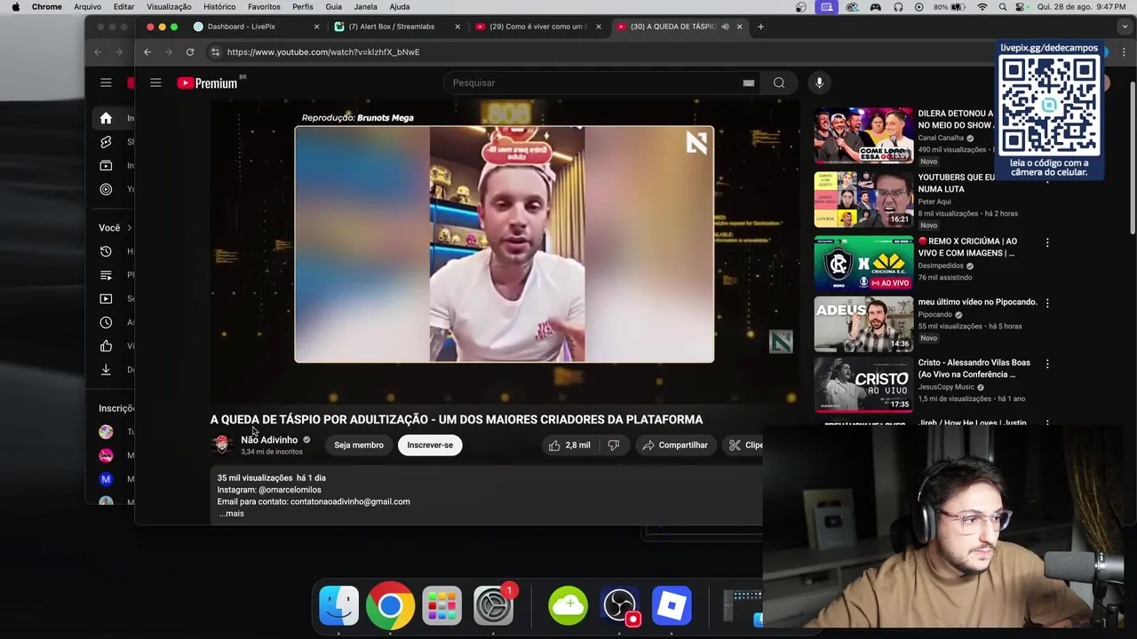Switch to Dashboard - LivePix tab

(255, 27)
